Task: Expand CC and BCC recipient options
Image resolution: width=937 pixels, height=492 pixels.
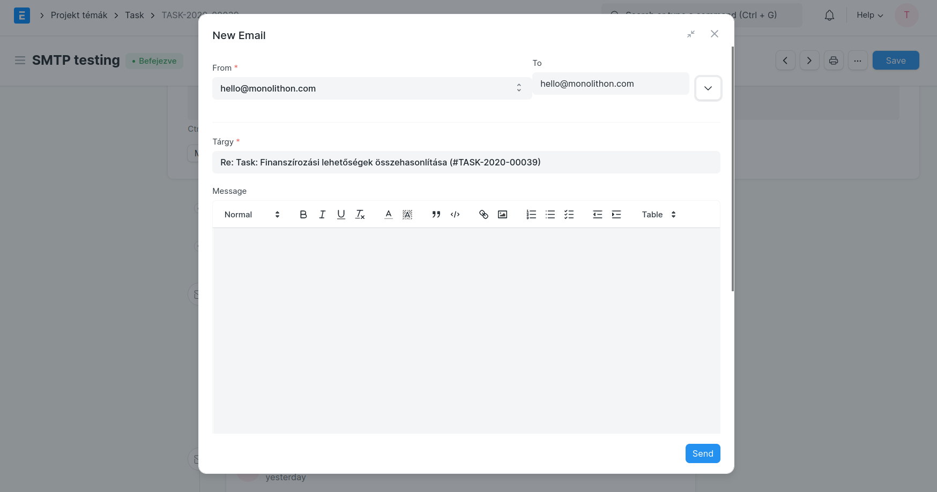Action: (x=708, y=88)
